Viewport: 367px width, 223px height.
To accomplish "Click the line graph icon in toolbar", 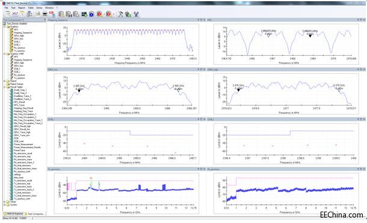I will [15, 14].
